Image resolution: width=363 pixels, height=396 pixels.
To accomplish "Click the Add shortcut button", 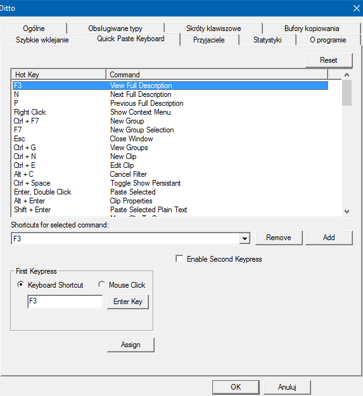I will tap(329, 238).
